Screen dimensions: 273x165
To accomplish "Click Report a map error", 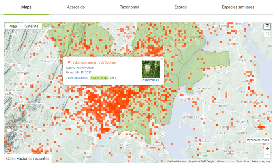I will [x=261, y=161].
